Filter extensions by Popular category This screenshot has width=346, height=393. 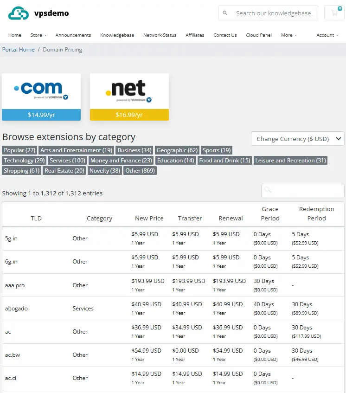pyautogui.click(x=19, y=150)
